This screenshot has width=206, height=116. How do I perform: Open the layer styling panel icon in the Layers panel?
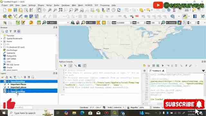(3, 77)
